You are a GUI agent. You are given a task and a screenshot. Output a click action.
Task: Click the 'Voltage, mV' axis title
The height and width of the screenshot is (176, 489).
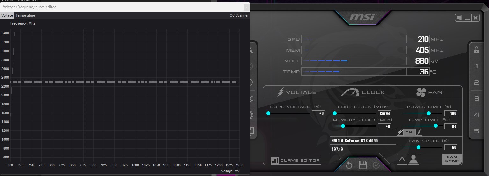coord(230,171)
